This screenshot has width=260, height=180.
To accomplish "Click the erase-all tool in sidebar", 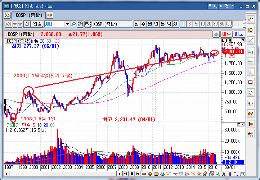I will (251, 134).
